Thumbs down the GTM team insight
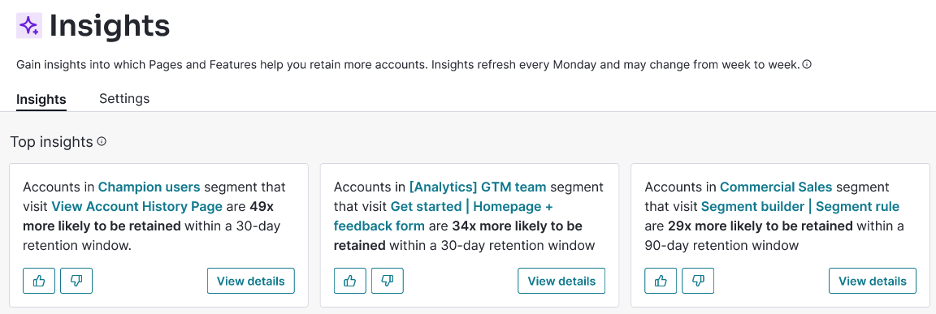 [x=388, y=281]
